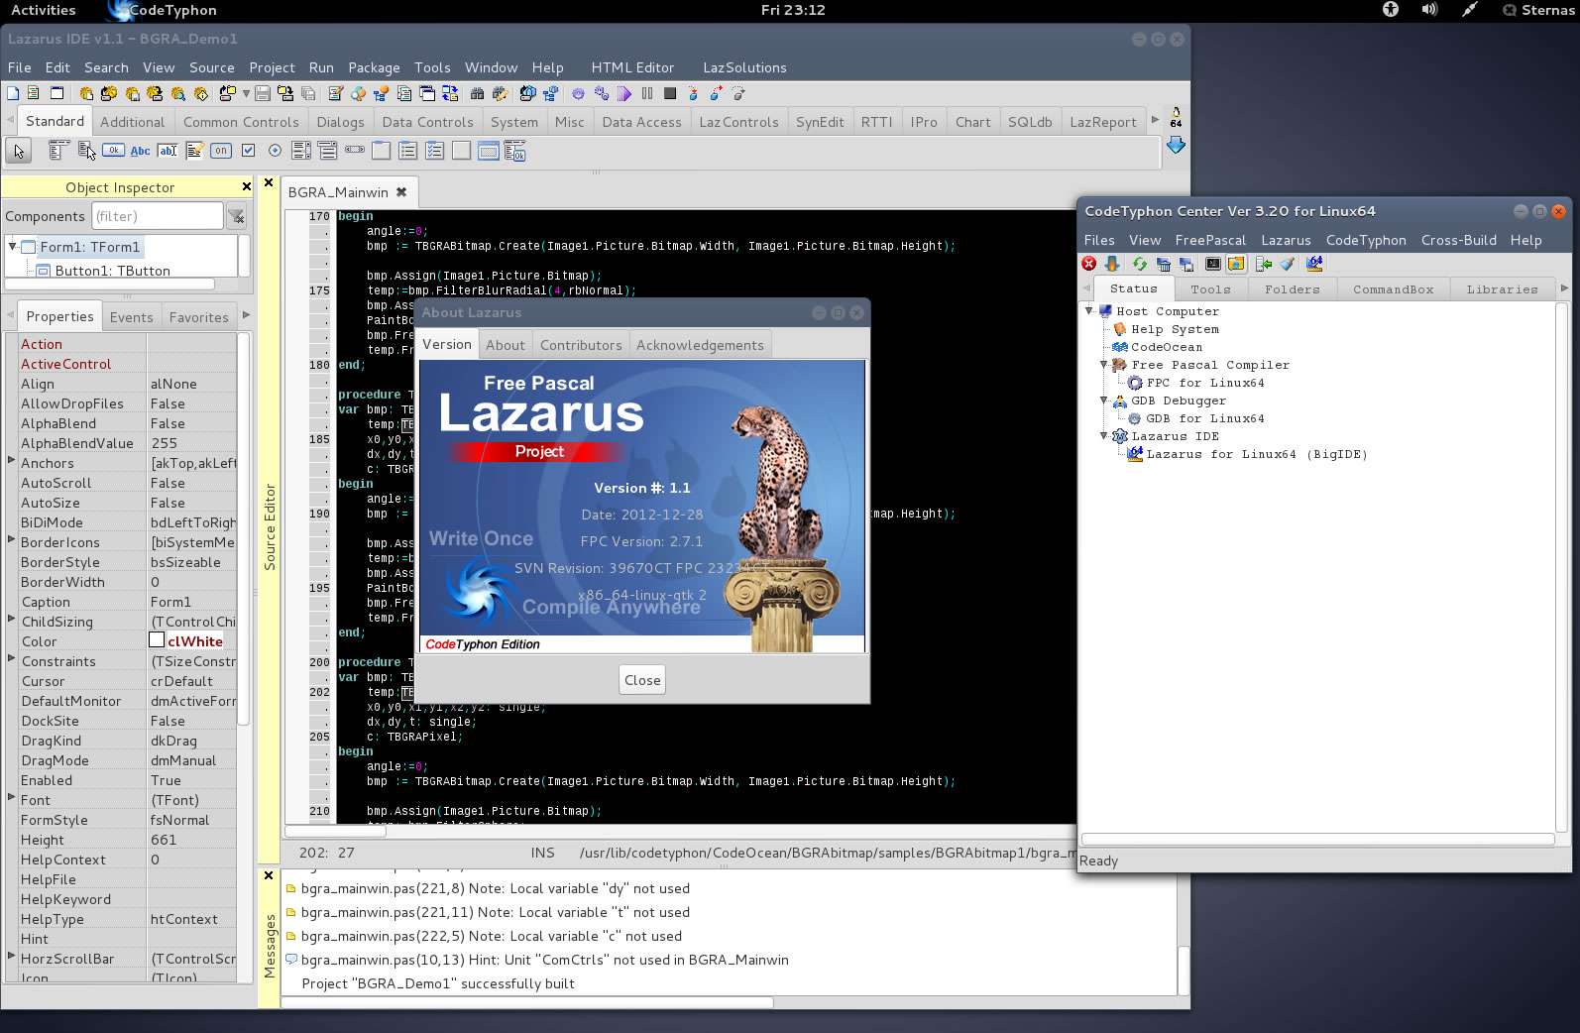Close the Object Inspector panel
This screenshot has width=1580, height=1033.
[x=247, y=186]
